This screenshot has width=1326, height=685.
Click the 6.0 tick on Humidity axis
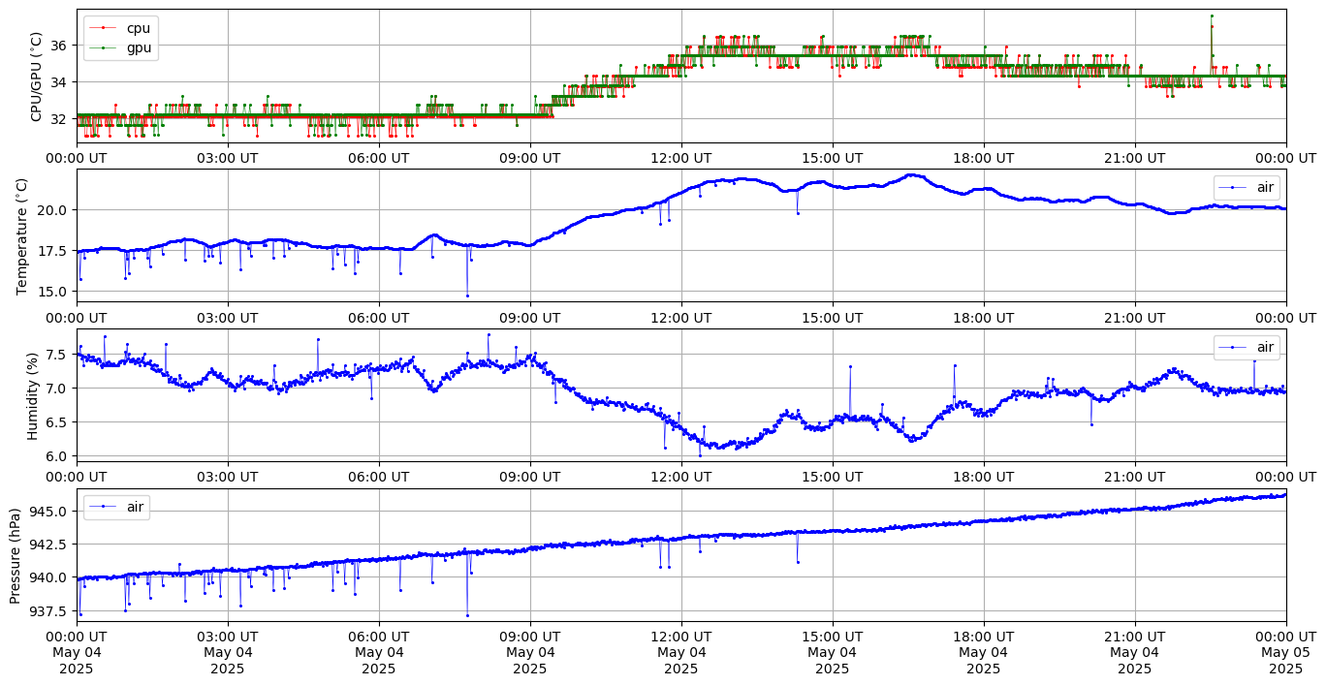click(x=58, y=456)
